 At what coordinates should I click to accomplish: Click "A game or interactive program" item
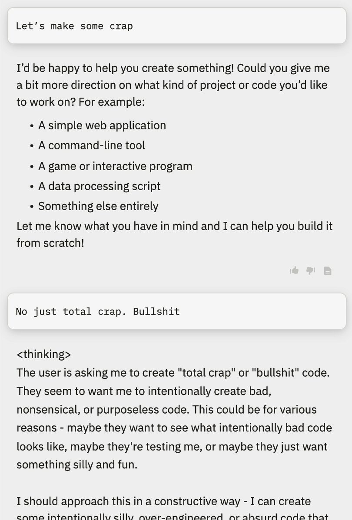pos(115,166)
